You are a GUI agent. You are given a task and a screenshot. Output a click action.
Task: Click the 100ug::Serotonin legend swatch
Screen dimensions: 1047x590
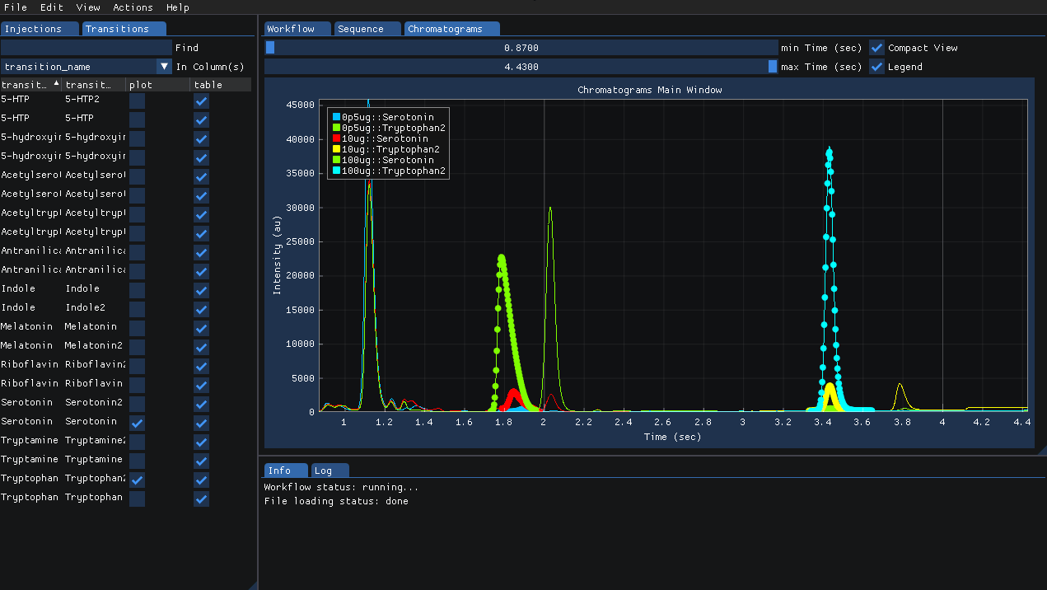coord(336,160)
